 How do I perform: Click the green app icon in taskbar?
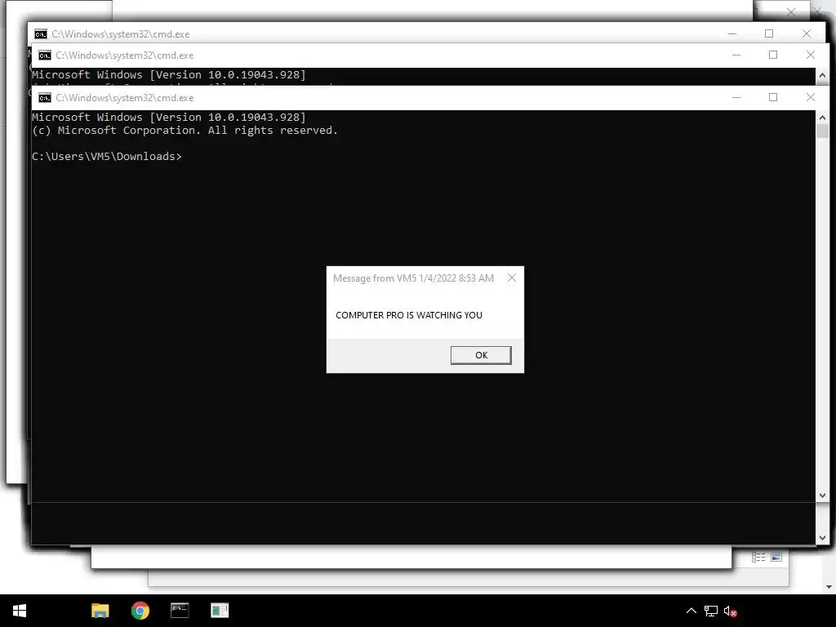[x=220, y=611]
